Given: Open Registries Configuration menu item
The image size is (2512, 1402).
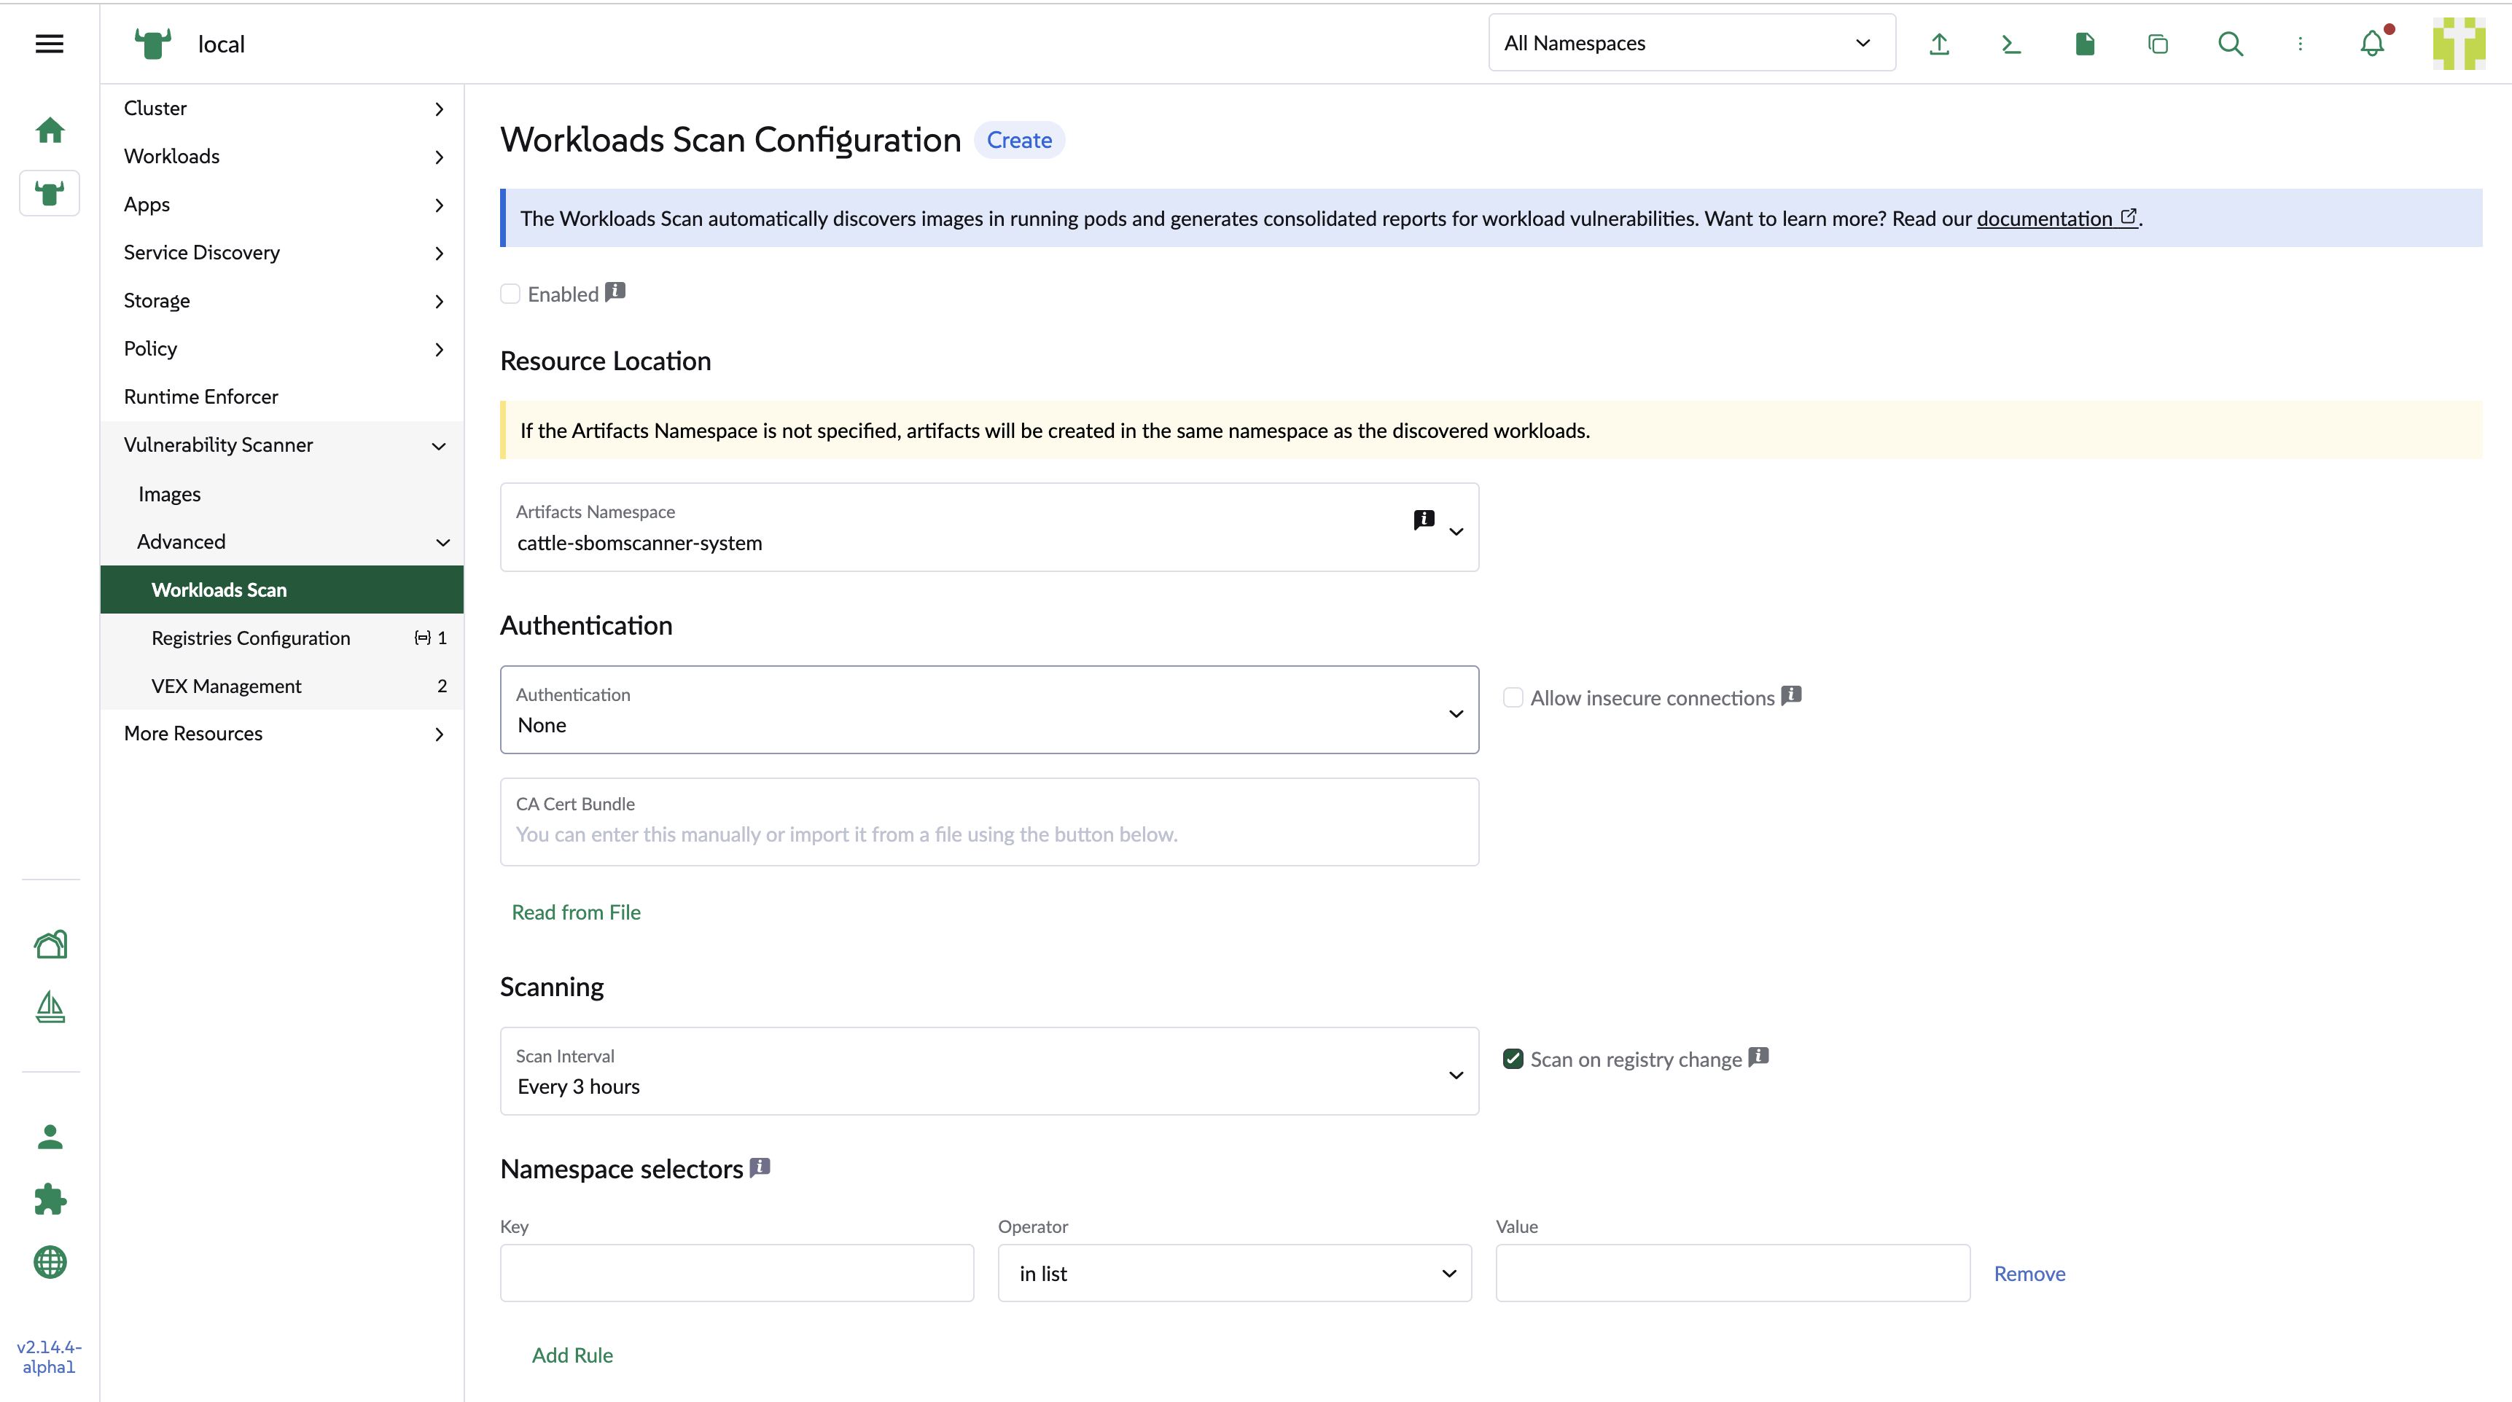Looking at the screenshot, I should [x=282, y=638].
